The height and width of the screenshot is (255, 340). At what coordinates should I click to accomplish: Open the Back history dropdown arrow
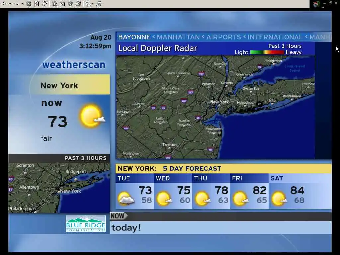click(x=10, y=4)
